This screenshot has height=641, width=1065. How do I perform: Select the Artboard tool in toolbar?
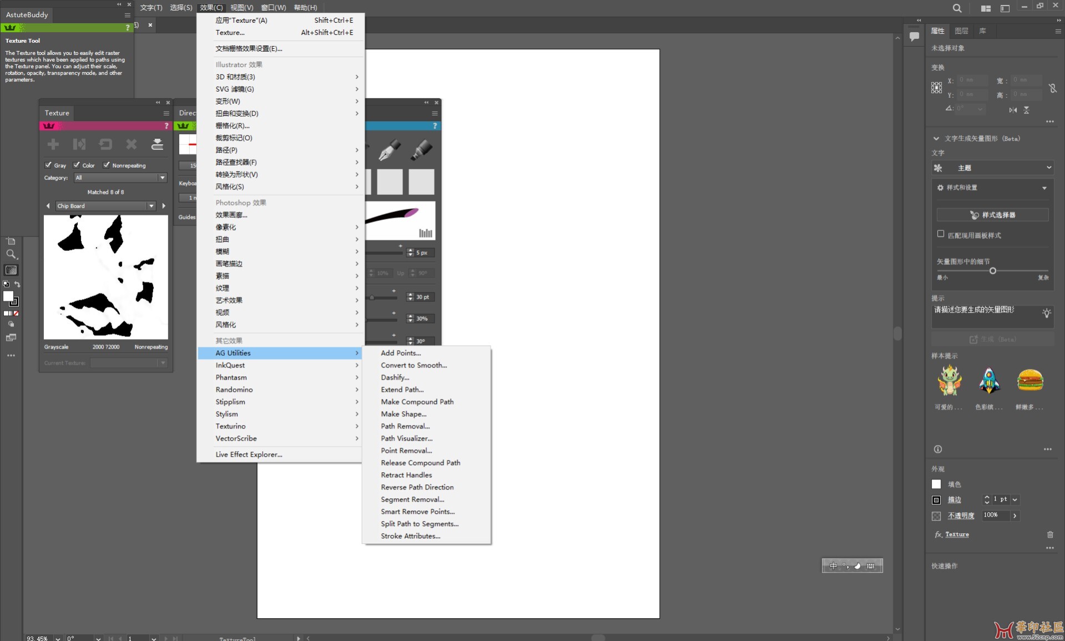click(11, 241)
